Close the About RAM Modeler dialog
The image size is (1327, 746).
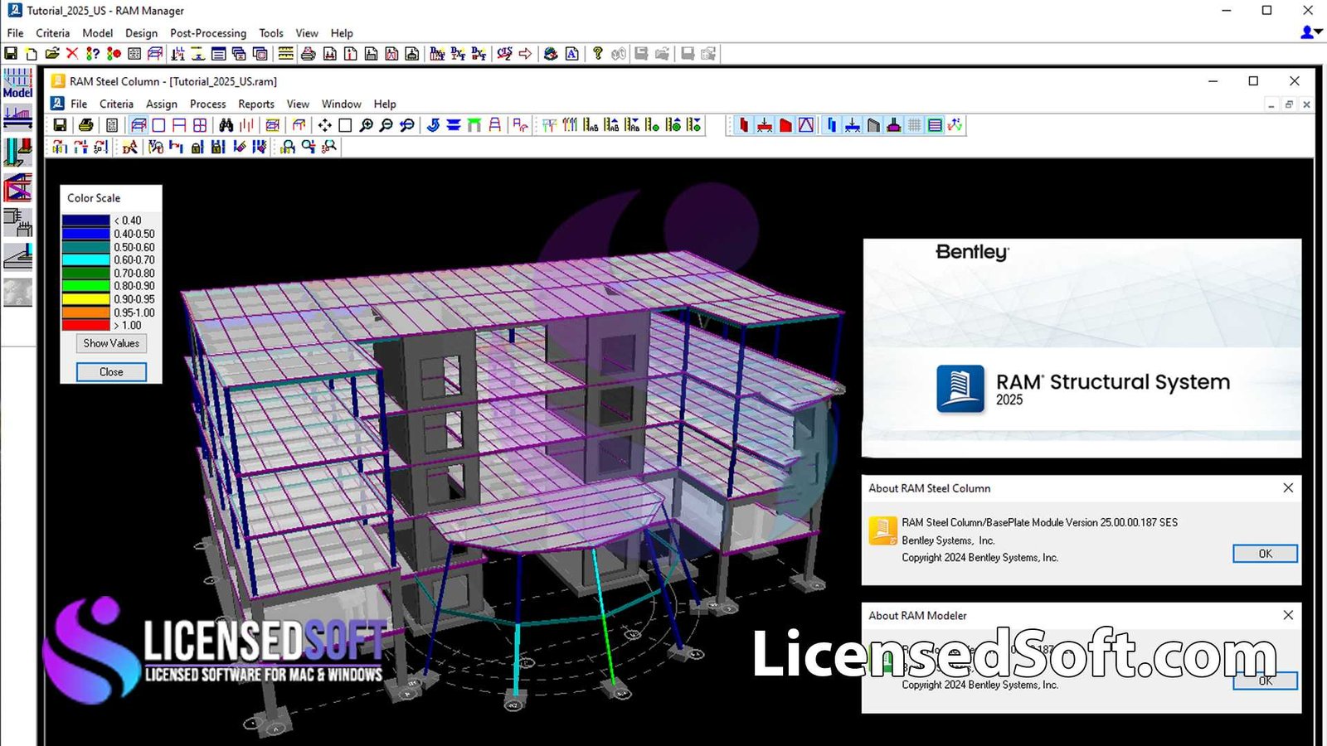pos(1288,615)
